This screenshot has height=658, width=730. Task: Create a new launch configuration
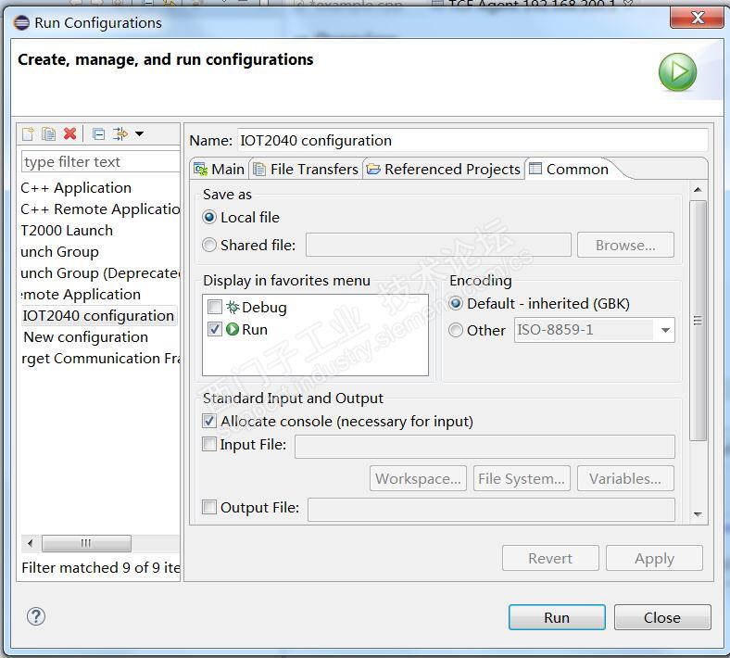pos(28,134)
